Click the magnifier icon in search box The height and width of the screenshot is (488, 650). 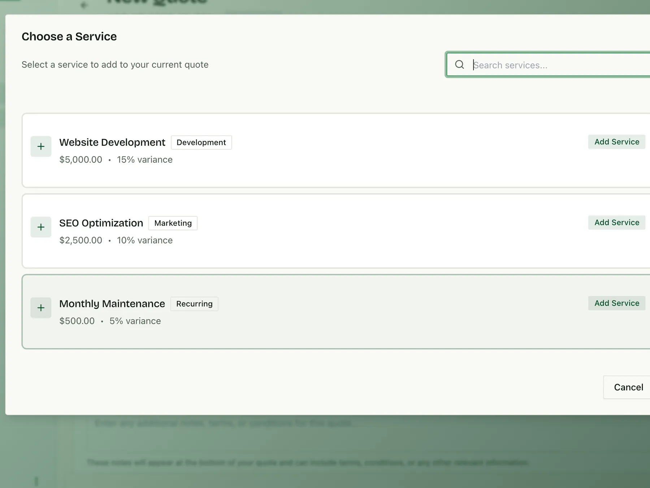click(459, 65)
